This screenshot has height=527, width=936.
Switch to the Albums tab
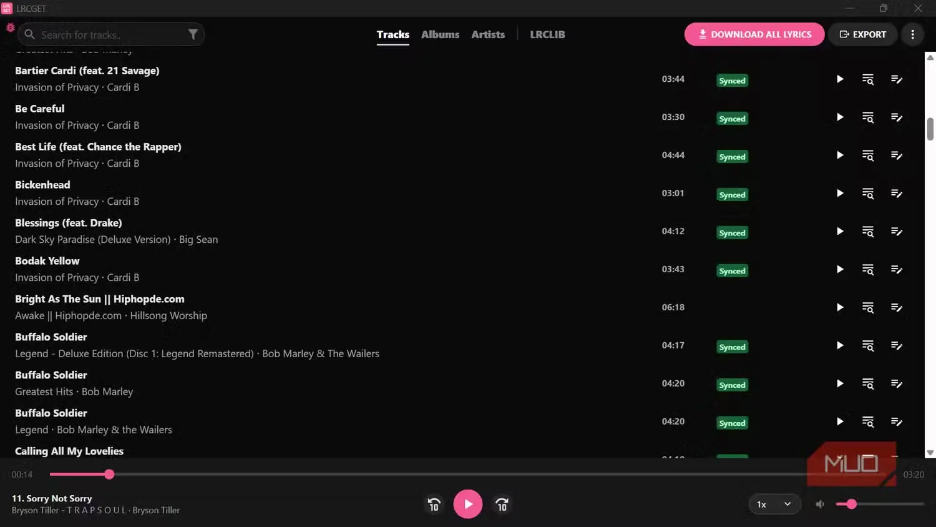[x=440, y=34]
